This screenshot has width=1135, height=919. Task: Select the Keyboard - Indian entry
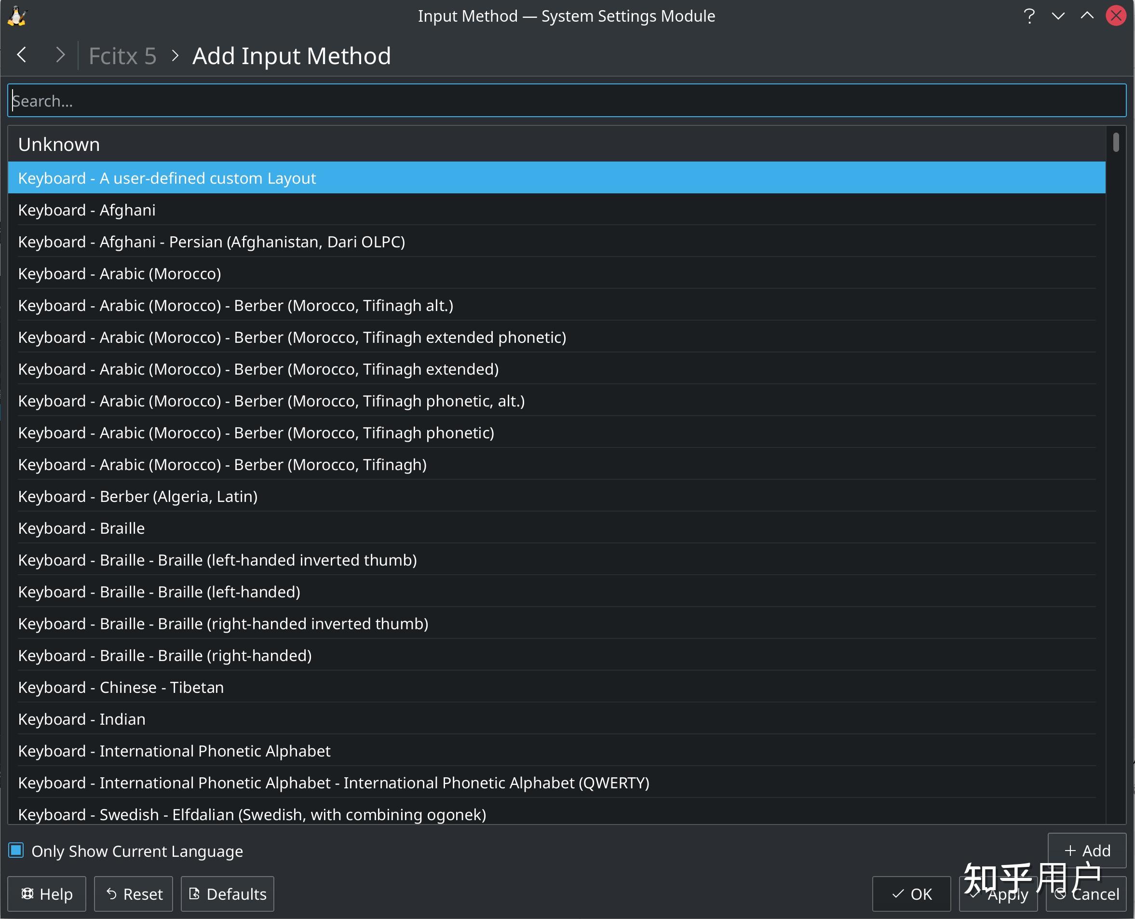click(x=556, y=718)
